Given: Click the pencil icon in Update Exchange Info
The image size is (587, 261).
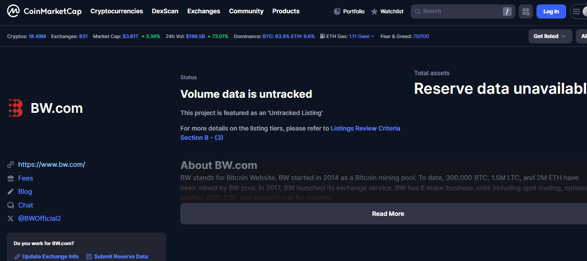Looking at the screenshot, I should point(17,257).
